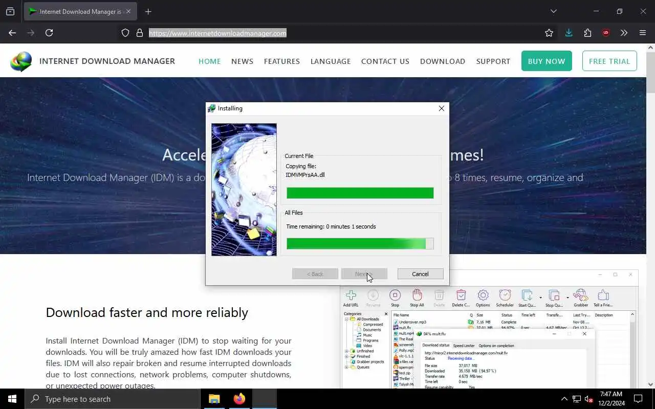This screenshot has height=409, width=655.
Task: Click the Current File progress bar
Action: pos(360,193)
